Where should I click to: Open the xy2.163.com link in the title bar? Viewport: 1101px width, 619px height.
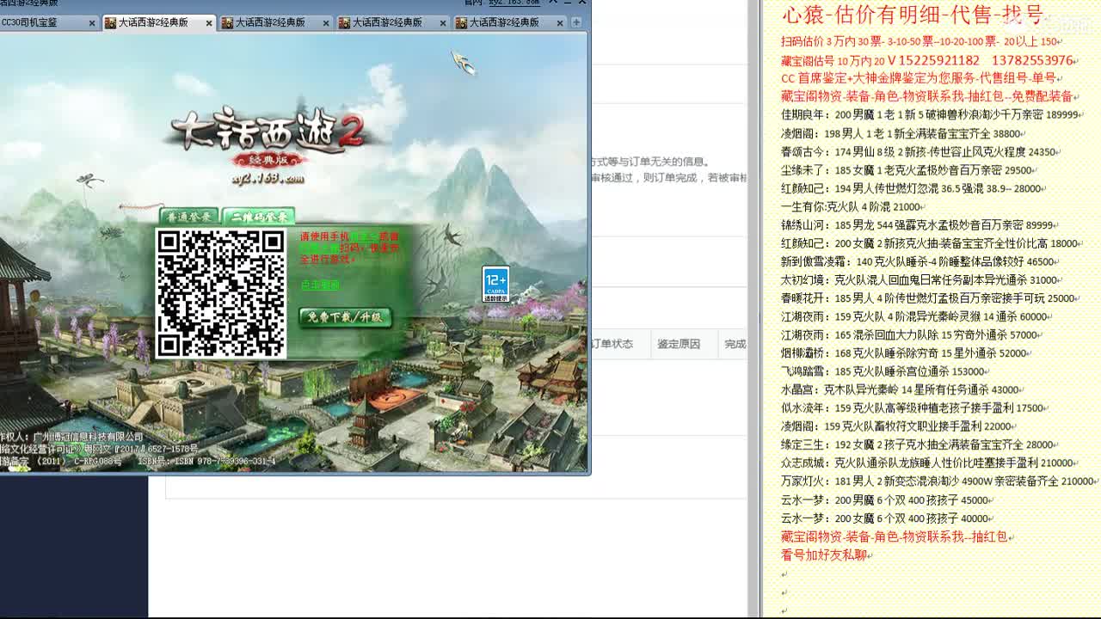click(514, 3)
